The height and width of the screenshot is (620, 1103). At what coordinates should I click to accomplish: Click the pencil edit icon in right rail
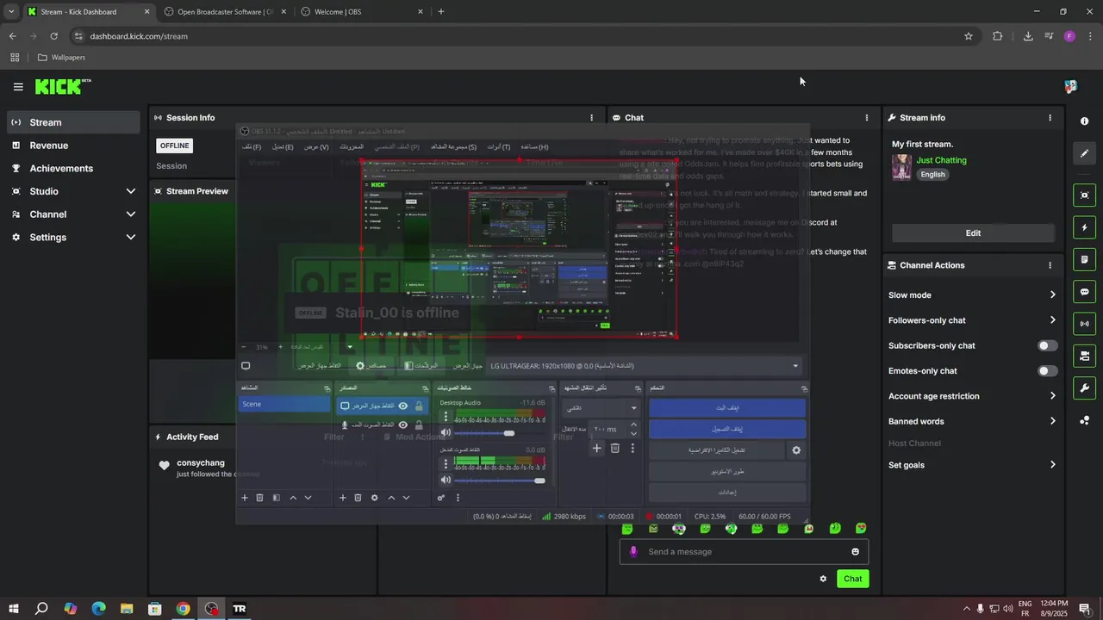[1085, 153]
